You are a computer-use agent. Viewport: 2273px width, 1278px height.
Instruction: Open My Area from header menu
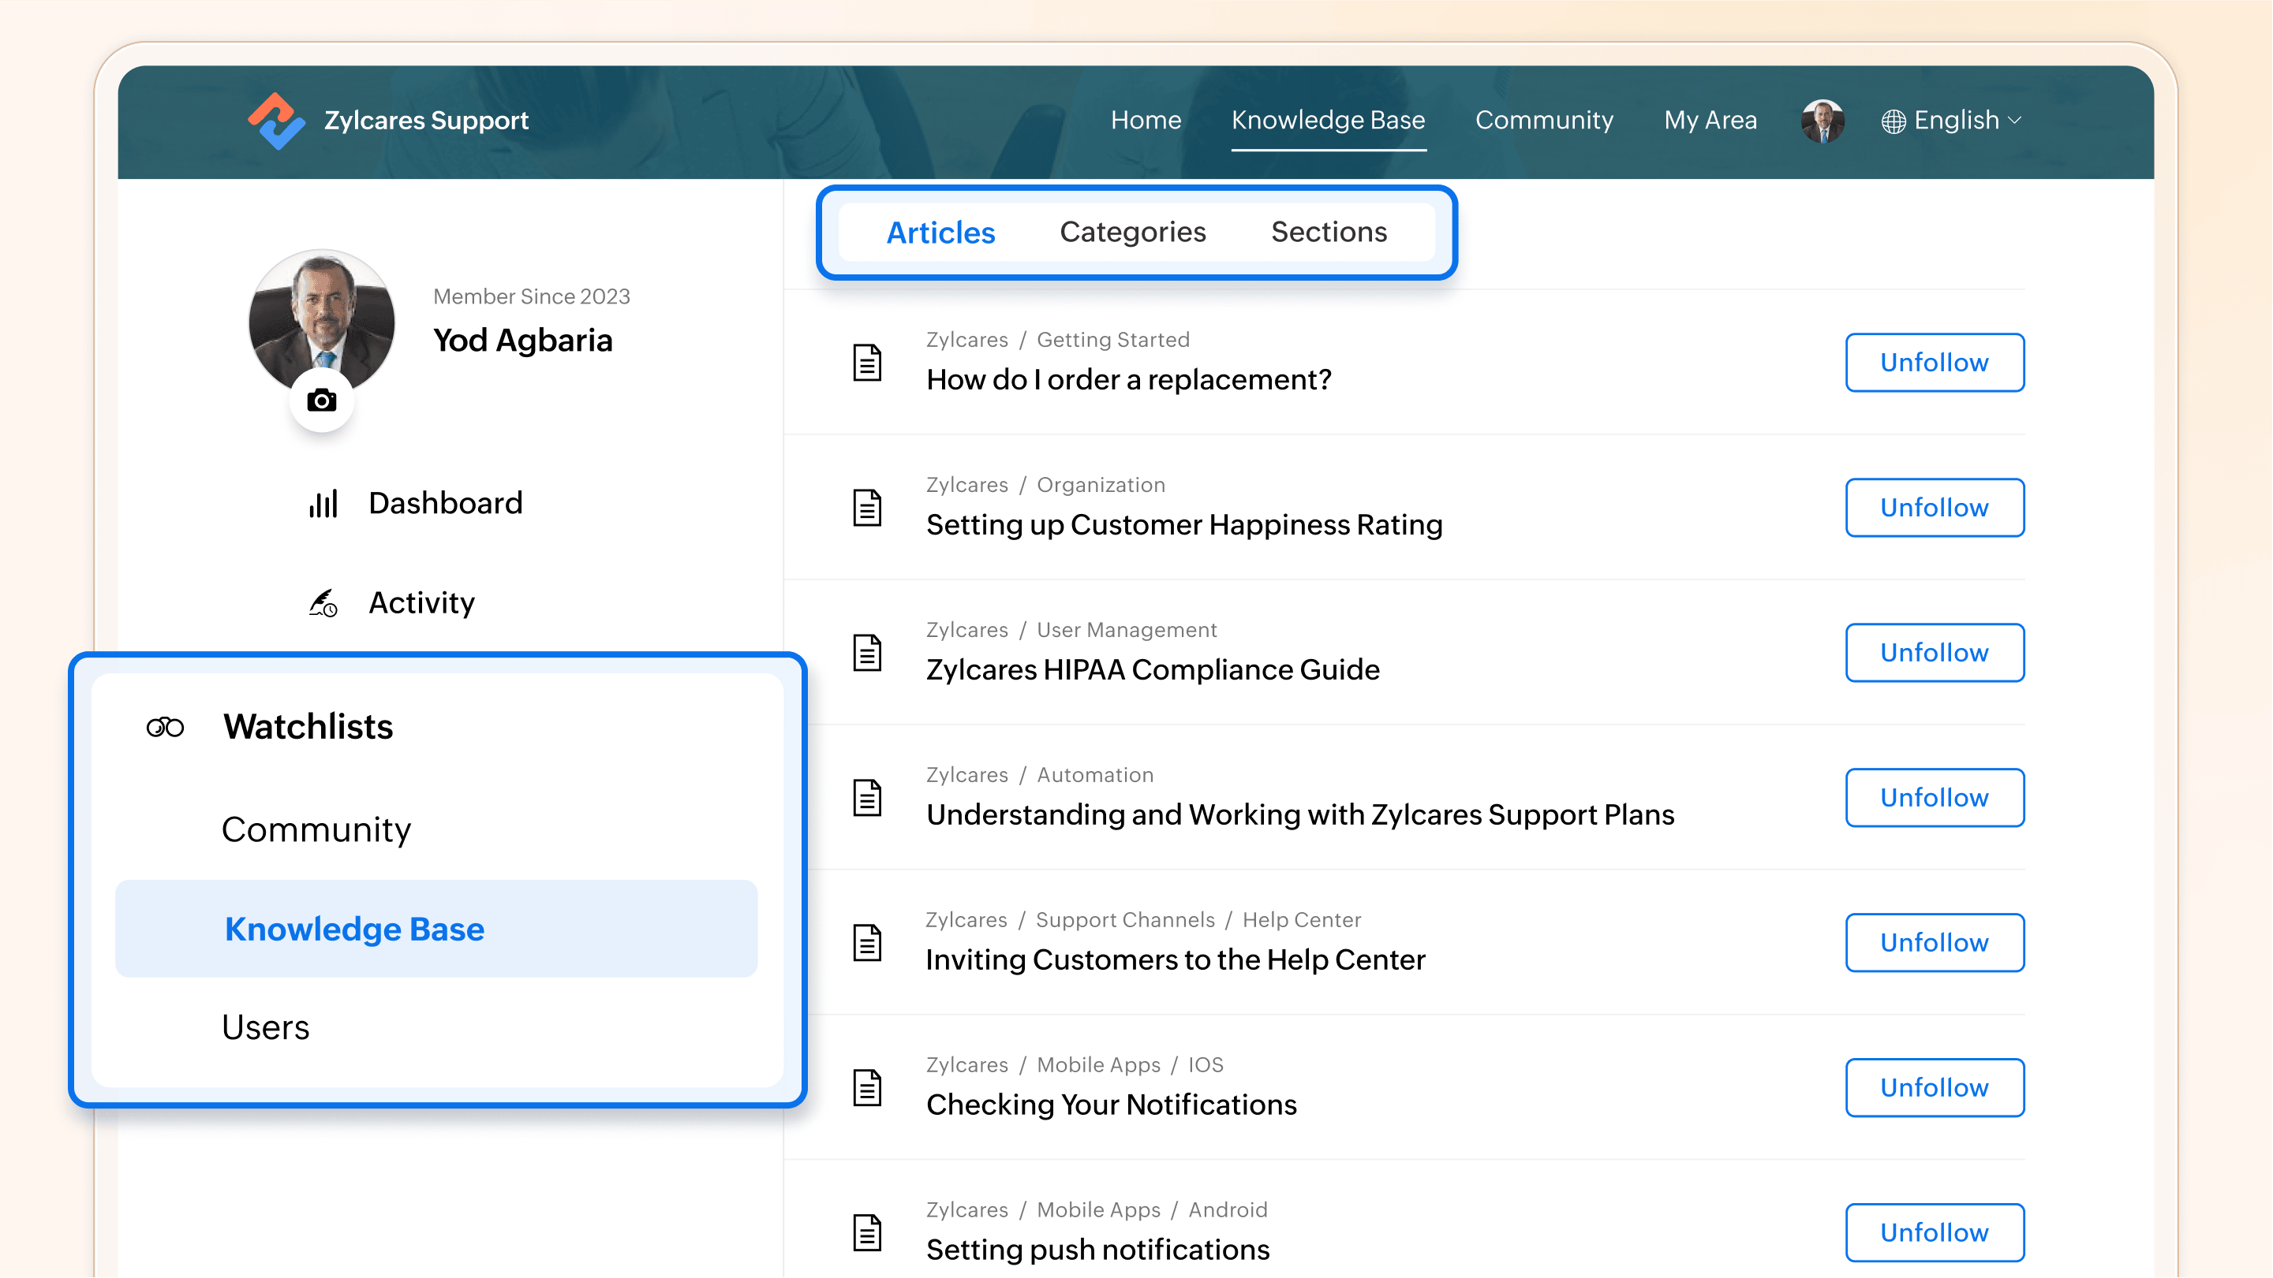tap(1710, 121)
